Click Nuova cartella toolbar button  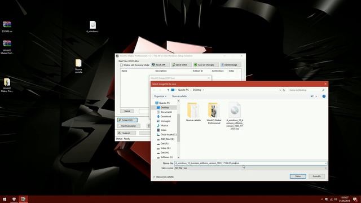(179, 96)
